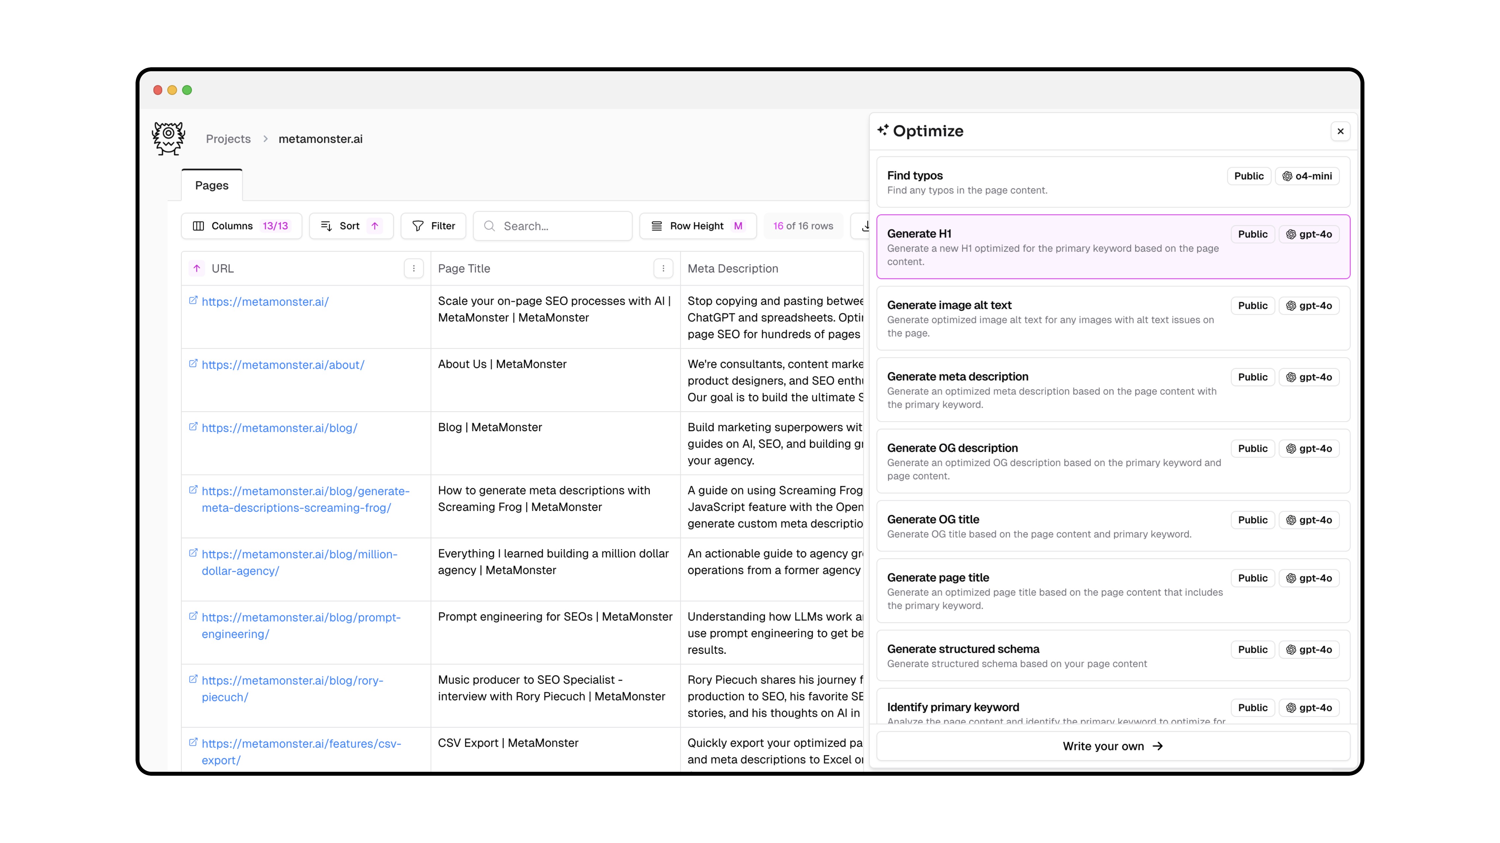Click o4-mini model badge on Find typos
1500x843 pixels.
pos(1307,176)
